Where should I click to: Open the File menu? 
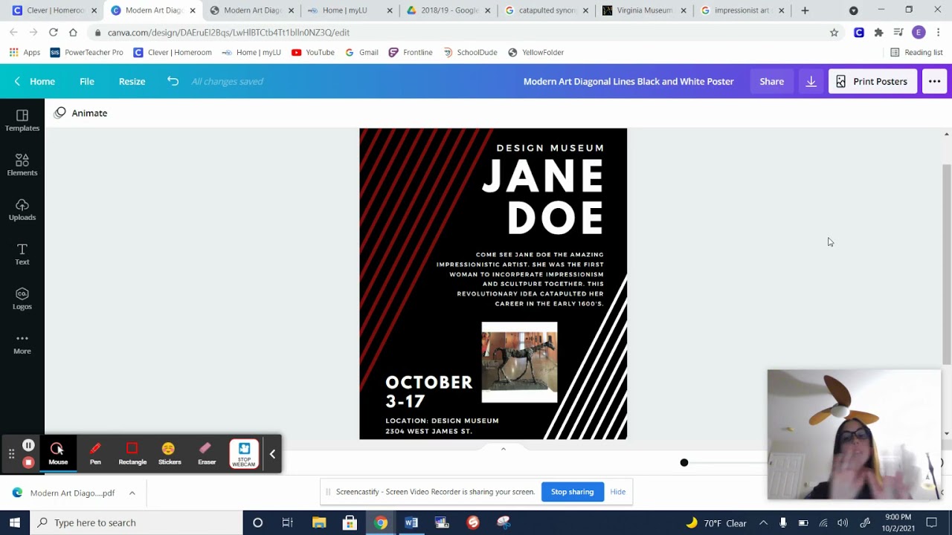[x=87, y=81]
